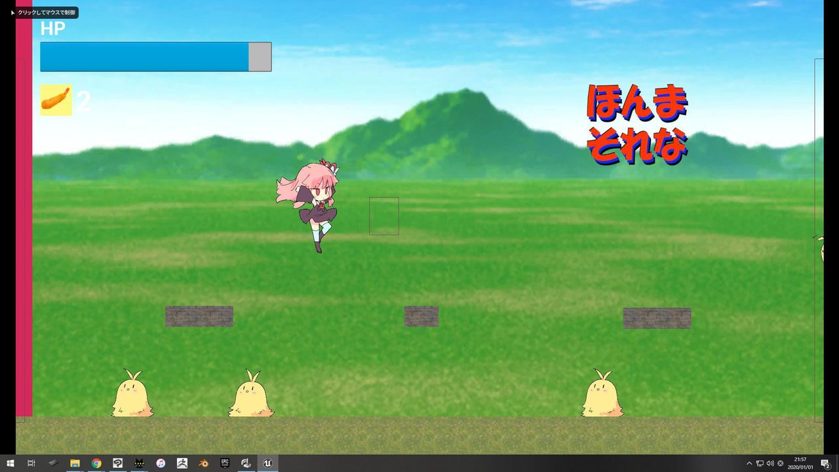This screenshot has height=472, width=839.
Task: Click the HP label text
Action: 53,28
